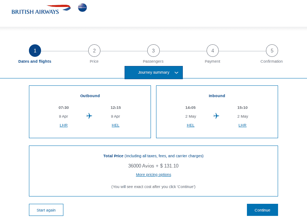Click the inbound LHR arrival link
307x217 pixels.
242,125
